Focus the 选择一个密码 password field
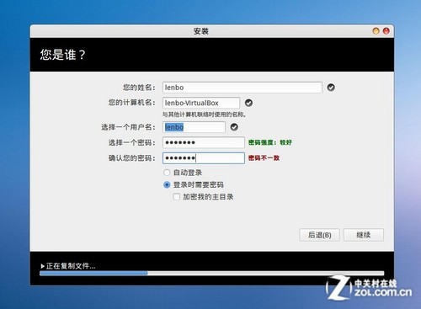Screen dimensions: 421x309 click(204, 142)
